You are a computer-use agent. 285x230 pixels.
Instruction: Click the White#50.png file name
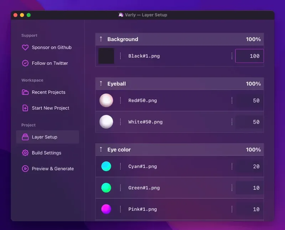(x=145, y=122)
